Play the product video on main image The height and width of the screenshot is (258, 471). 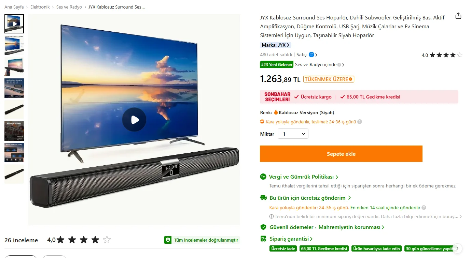pyautogui.click(x=134, y=120)
